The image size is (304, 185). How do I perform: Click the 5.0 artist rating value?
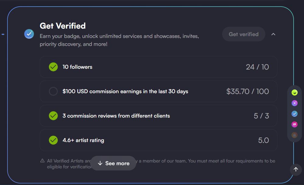[x=263, y=140]
